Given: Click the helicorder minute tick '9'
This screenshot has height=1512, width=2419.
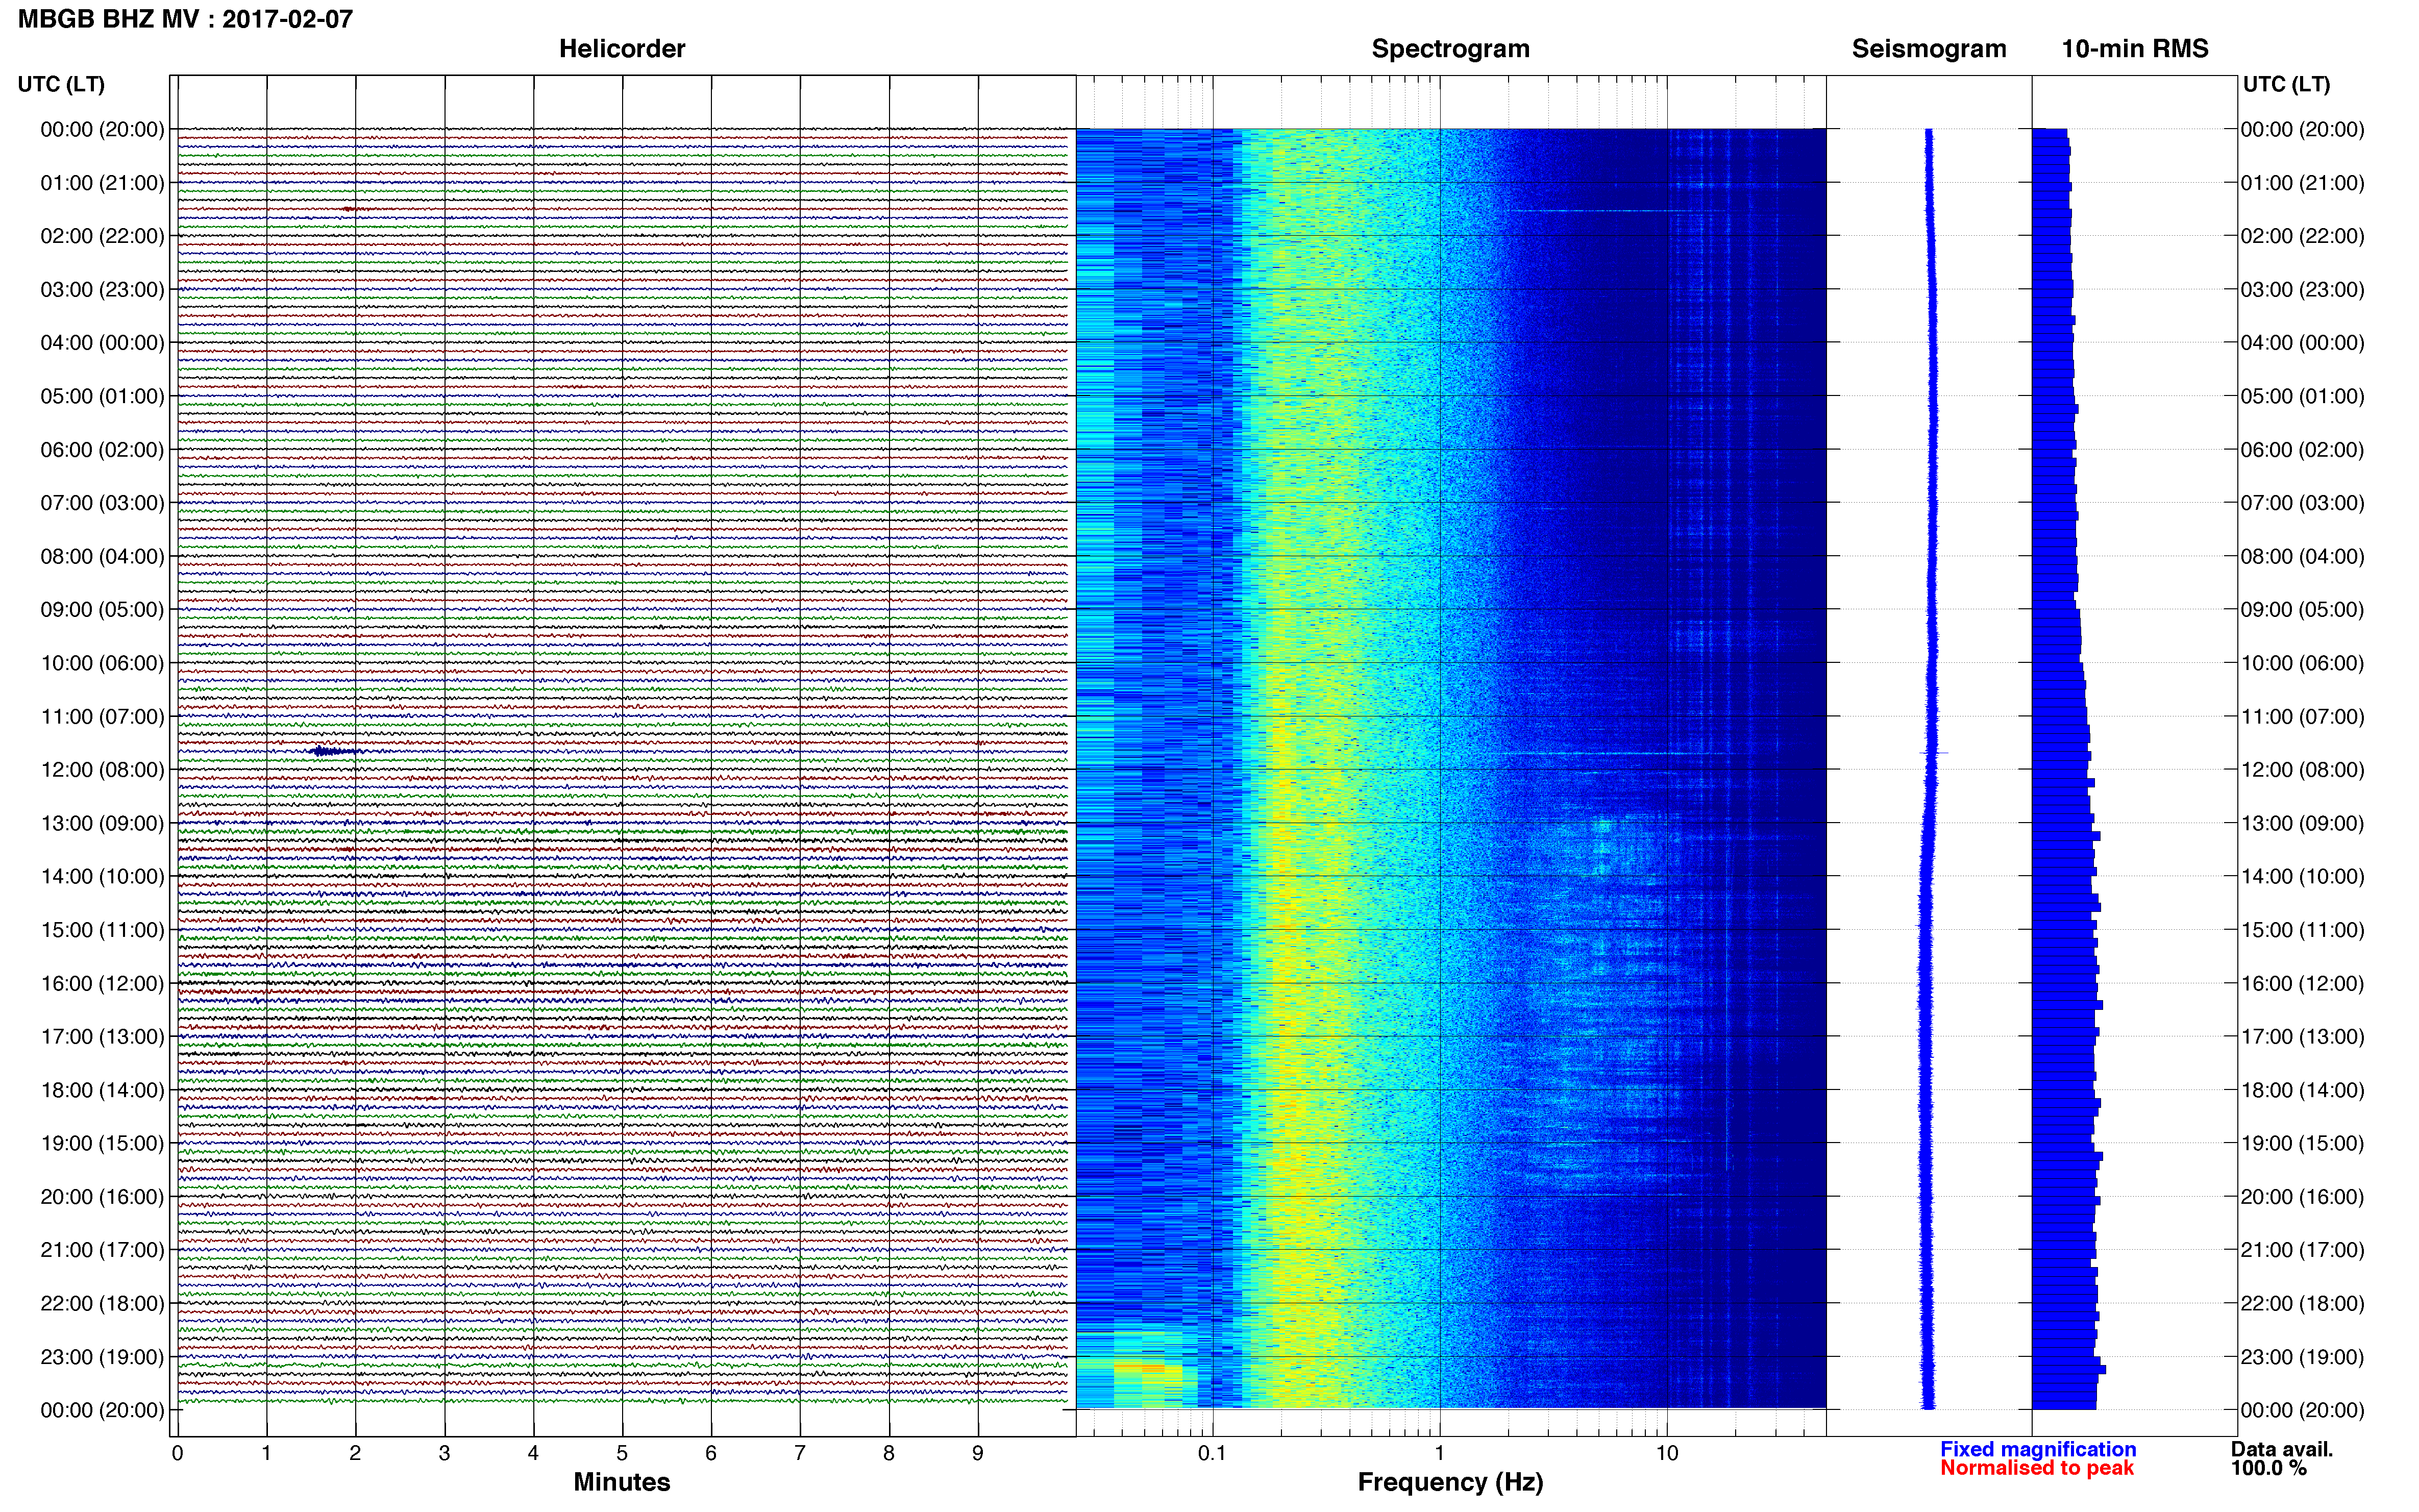Looking at the screenshot, I should pos(978,1454).
